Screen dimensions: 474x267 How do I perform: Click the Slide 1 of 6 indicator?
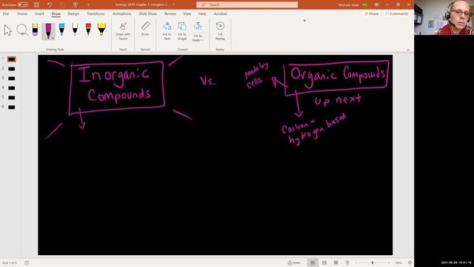point(10,263)
